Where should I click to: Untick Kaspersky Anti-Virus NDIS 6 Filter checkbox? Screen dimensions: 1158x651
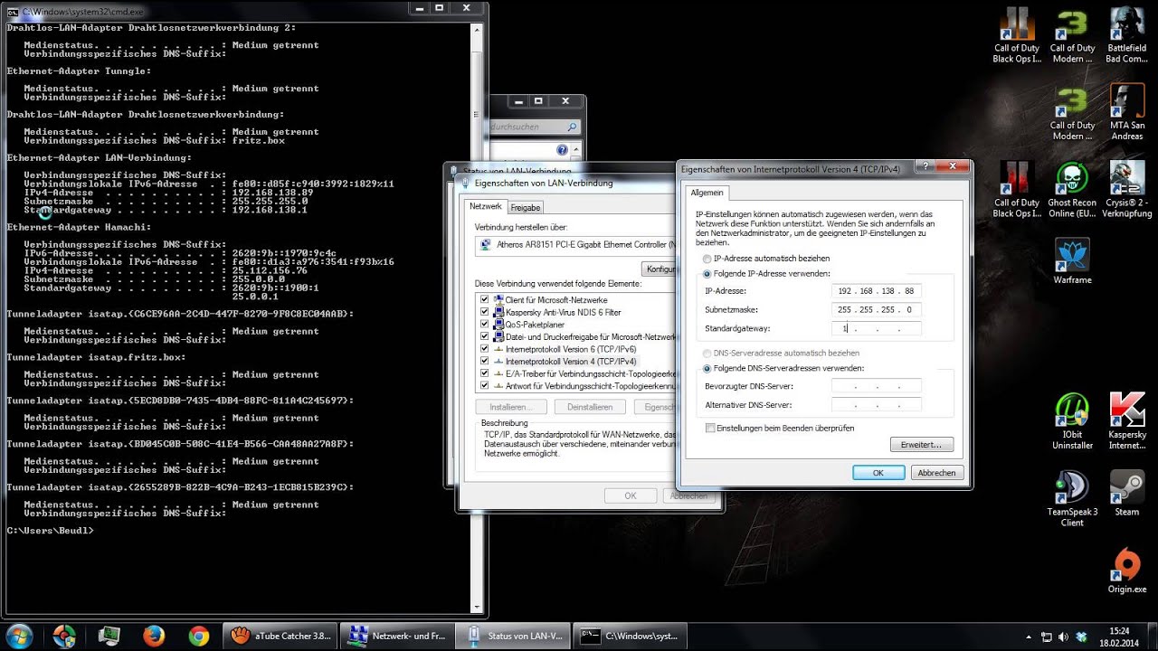(485, 312)
